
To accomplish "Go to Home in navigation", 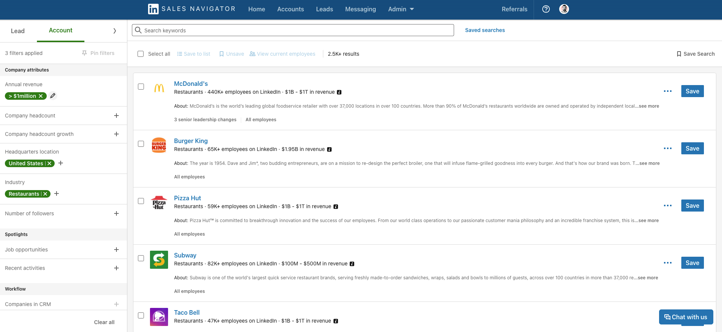I will pos(257,9).
